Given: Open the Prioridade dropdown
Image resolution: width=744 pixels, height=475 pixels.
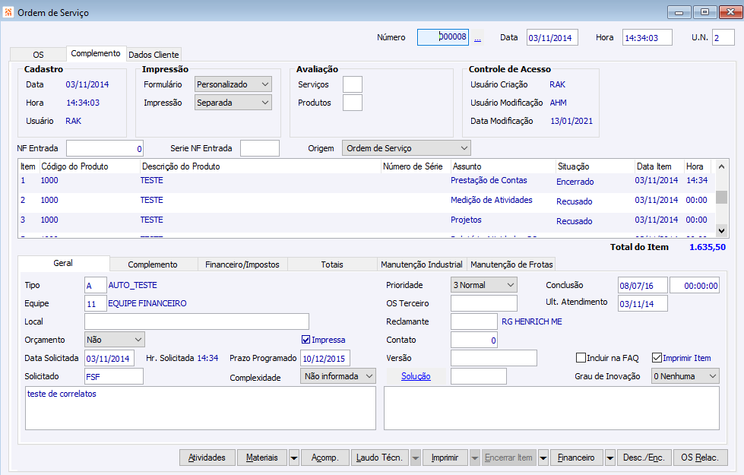Looking at the screenshot, I should tap(510, 285).
